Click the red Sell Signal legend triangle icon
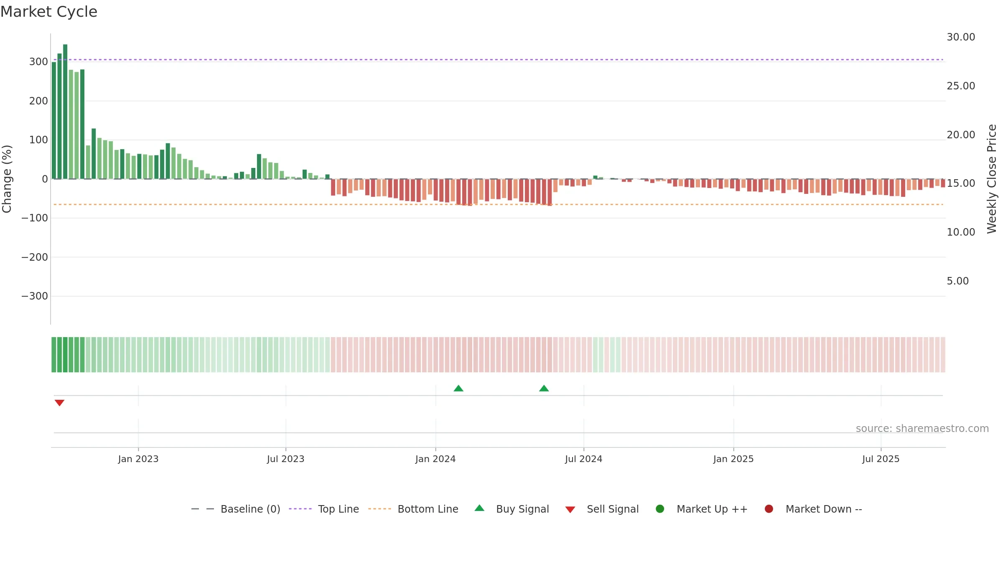The width and height of the screenshot is (1003, 564). point(570,510)
